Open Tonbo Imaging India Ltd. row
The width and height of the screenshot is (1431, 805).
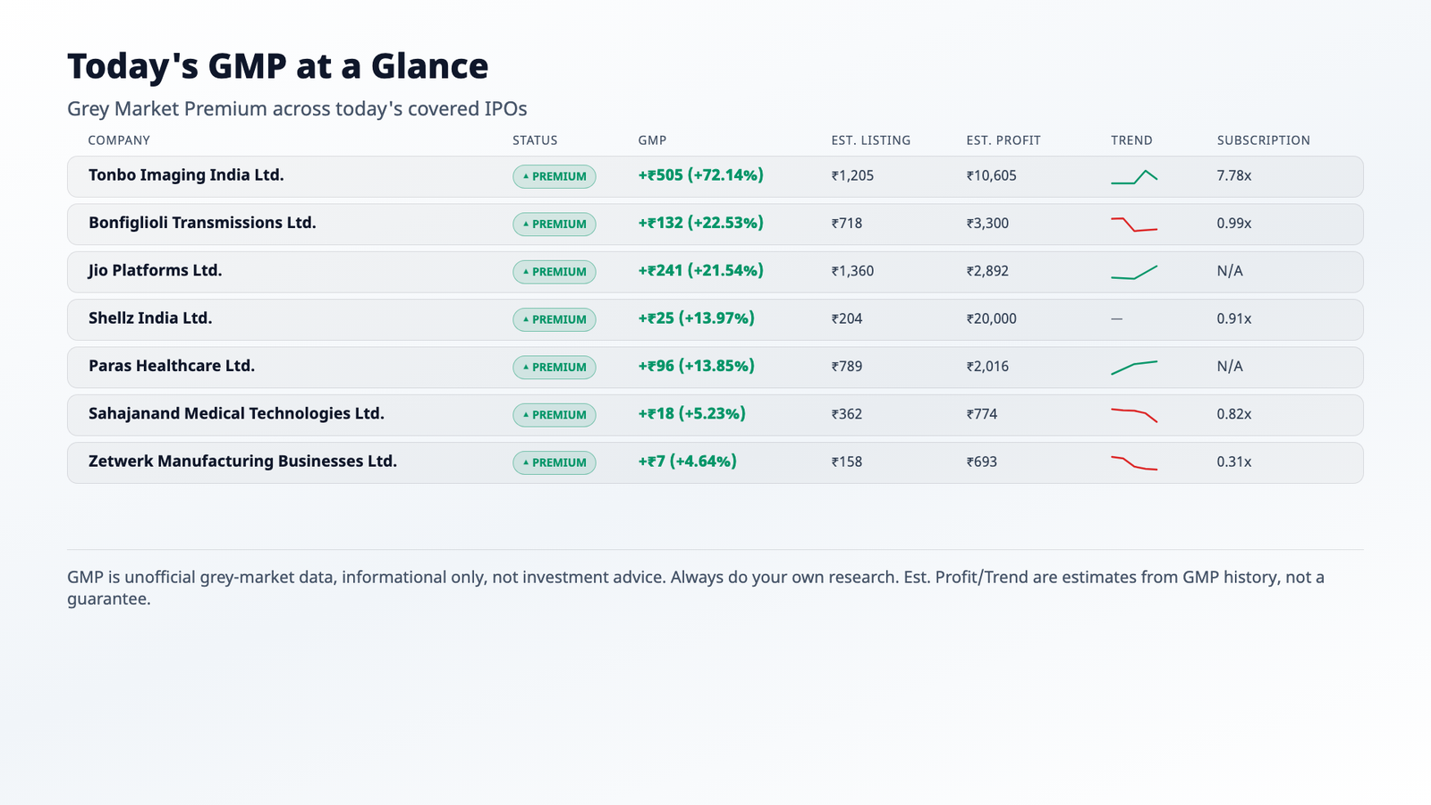tap(715, 177)
